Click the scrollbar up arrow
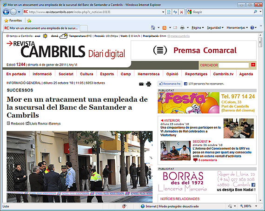 [260, 35]
